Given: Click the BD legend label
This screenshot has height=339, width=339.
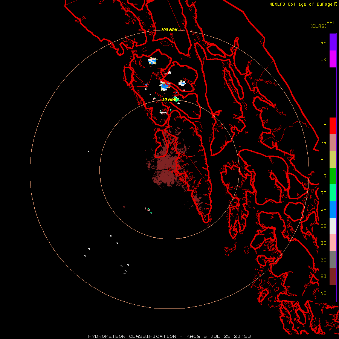Looking at the screenshot, I should coord(324,160).
